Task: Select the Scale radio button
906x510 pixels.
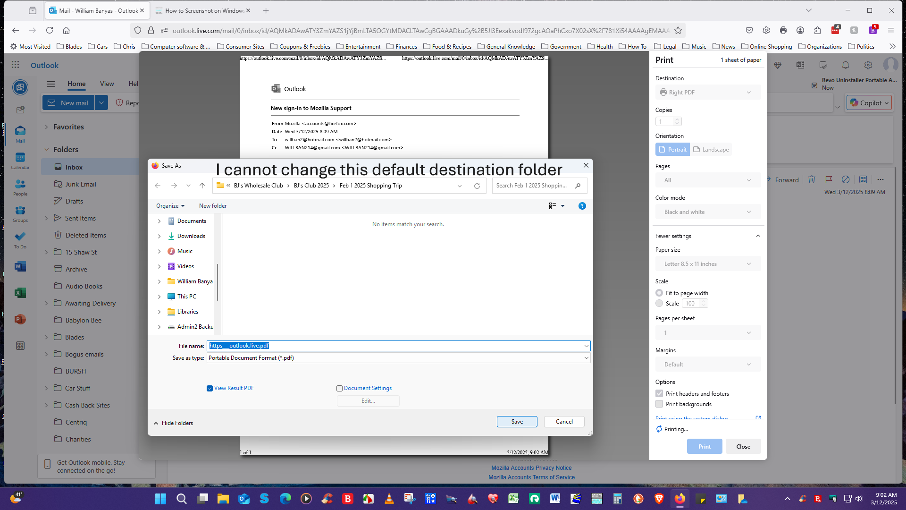Action: click(659, 304)
